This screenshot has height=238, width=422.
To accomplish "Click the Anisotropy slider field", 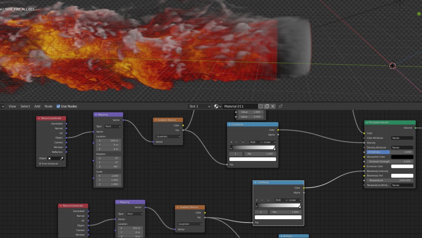I will pyautogui.click(x=390, y=152).
